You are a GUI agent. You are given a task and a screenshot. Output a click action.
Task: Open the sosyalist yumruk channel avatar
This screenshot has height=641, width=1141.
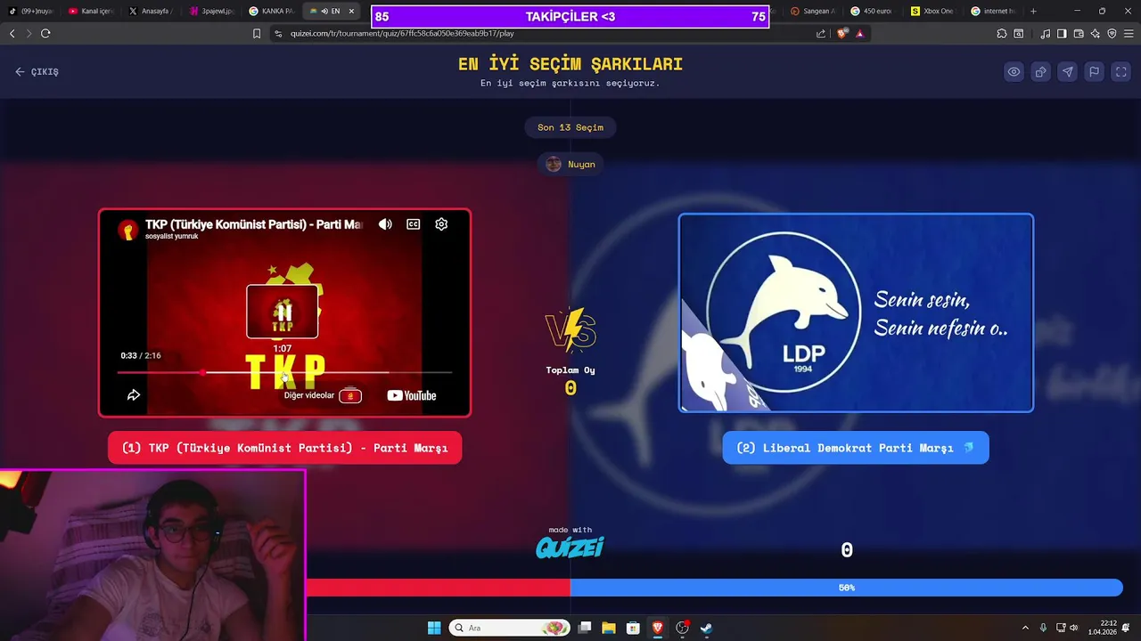[x=128, y=230]
